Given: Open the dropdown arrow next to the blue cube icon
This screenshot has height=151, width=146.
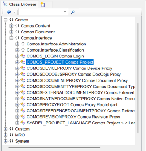Looking at the screenshot, I should (x=15, y=12).
